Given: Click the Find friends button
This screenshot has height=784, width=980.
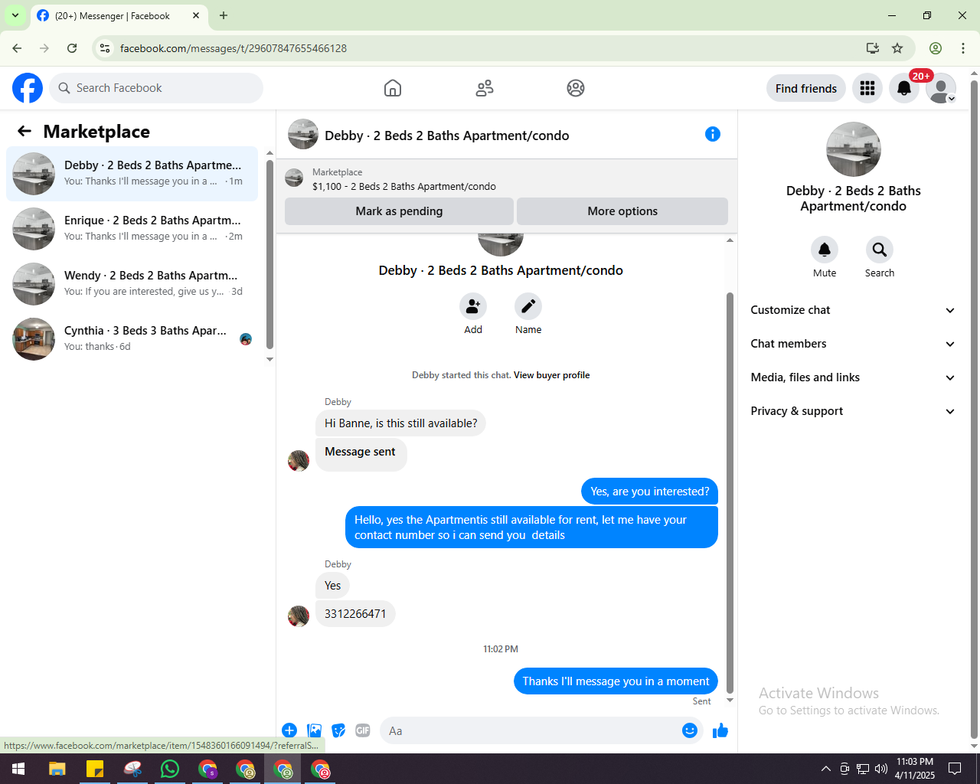Looking at the screenshot, I should click(x=806, y=88).
